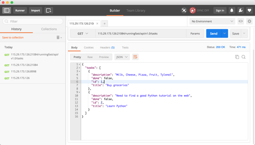Screen dimensions: 255x145
Task: Click the Sign In button
Action: [220, 11]
